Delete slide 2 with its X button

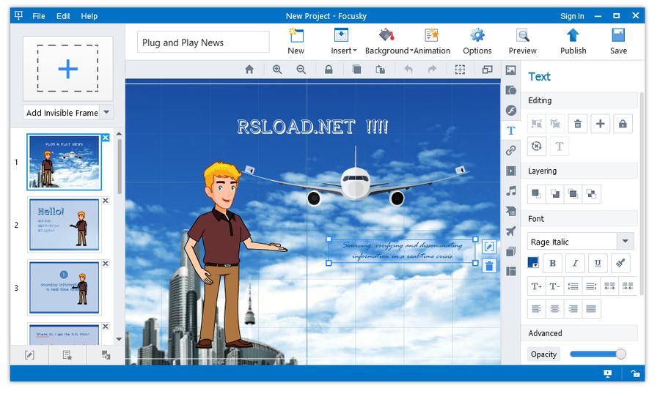[106, 201]
